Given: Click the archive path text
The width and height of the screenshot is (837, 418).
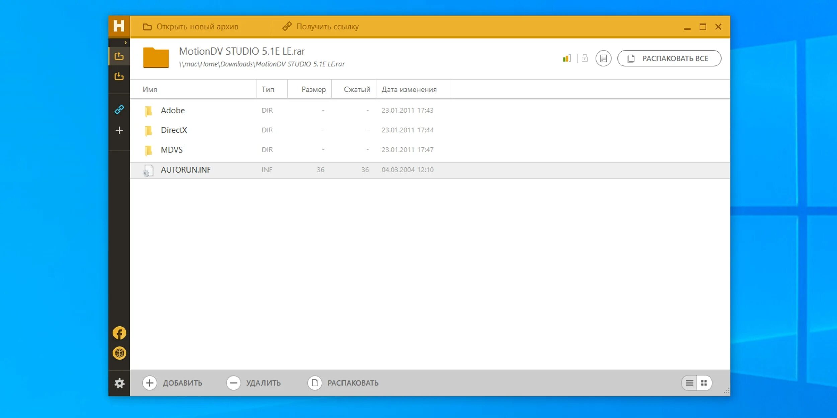Looking at the screenshot, I should 262,64.
